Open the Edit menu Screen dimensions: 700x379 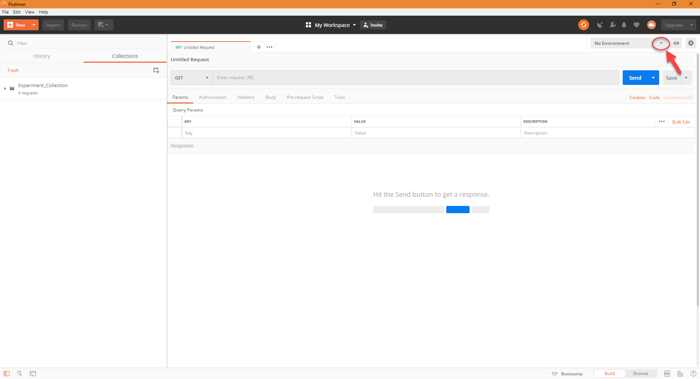pyautogui.click(x=17, y=12)
